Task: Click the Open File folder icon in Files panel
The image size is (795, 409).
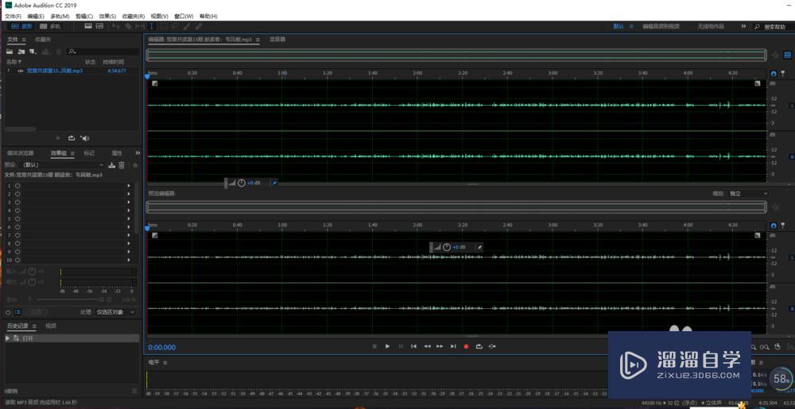Action: pos(9,52)
